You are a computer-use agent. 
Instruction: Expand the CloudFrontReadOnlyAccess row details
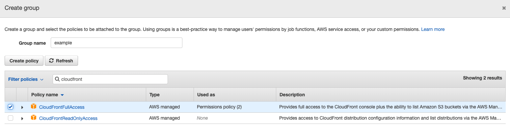click(x=22, y=118)
